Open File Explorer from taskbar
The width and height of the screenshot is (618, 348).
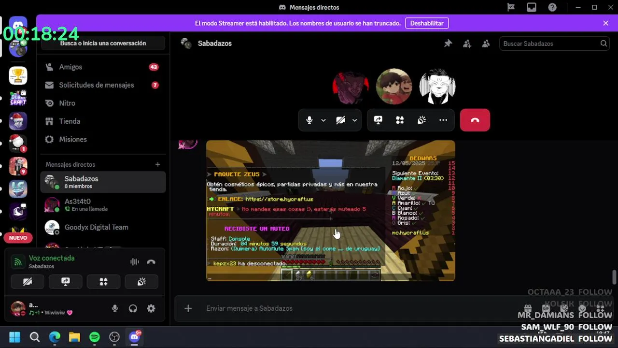pyautogui.click(x=74, y=337)
